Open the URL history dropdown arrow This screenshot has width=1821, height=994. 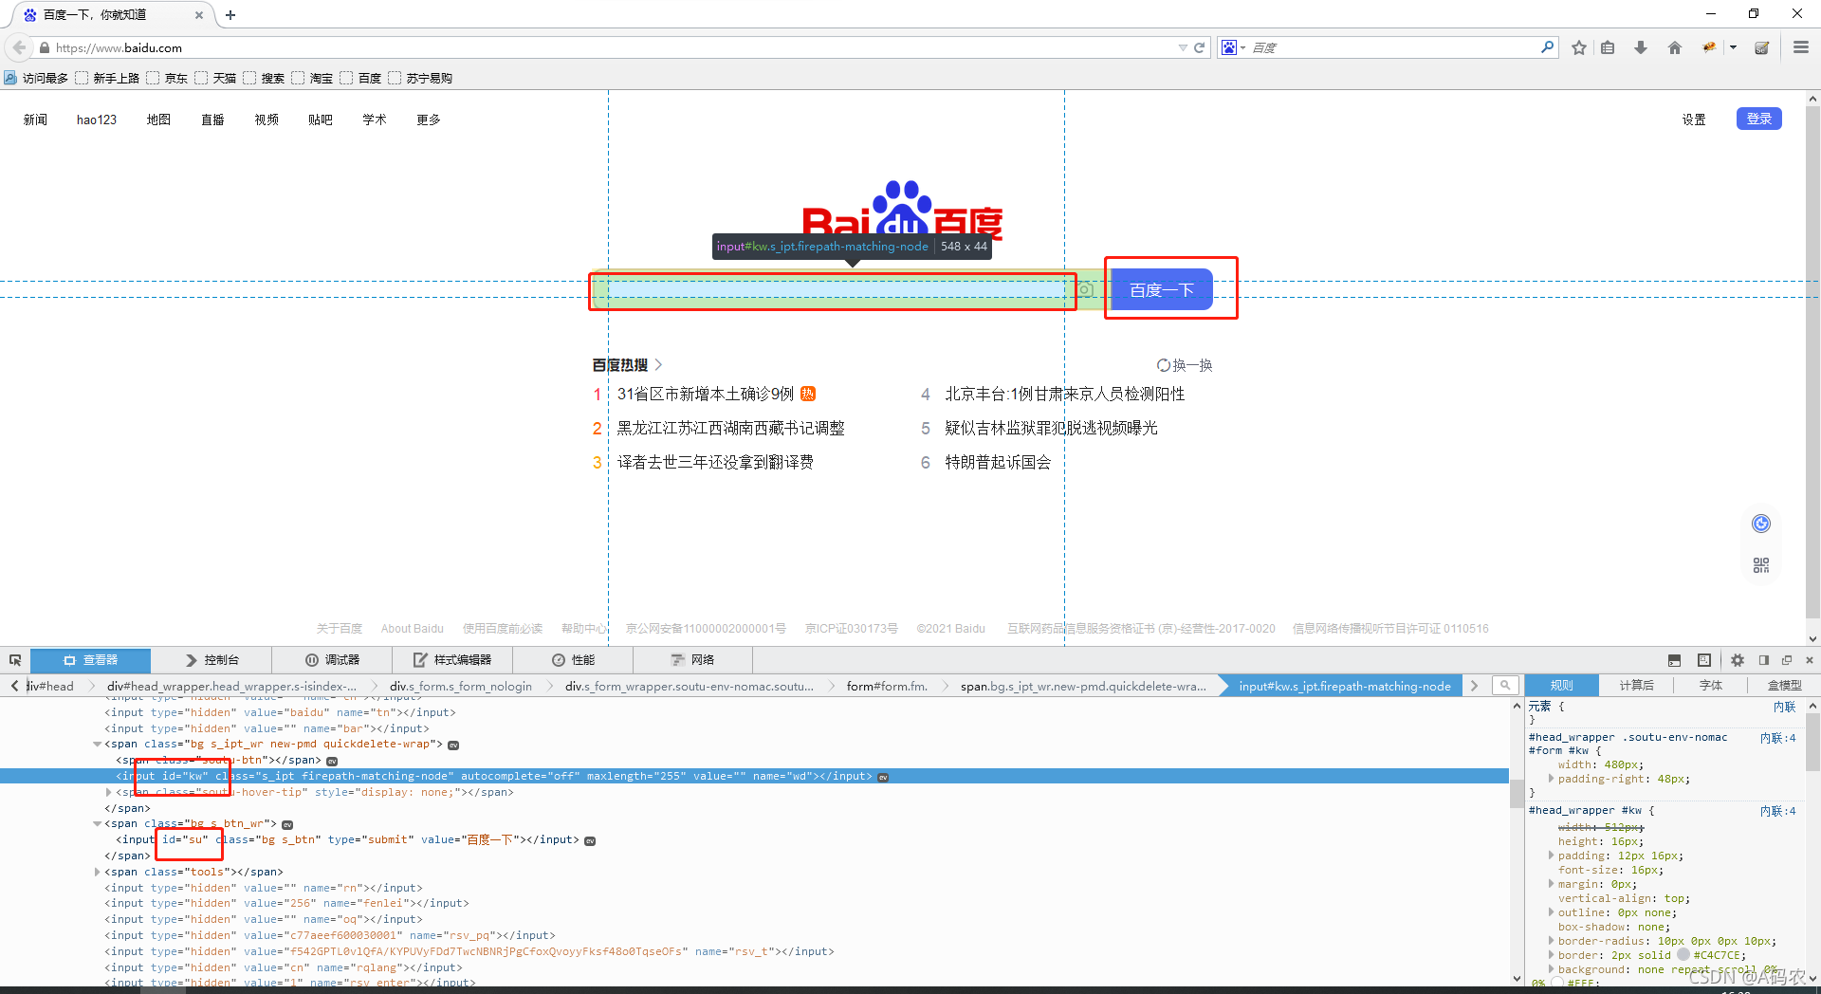(1183, 47)
